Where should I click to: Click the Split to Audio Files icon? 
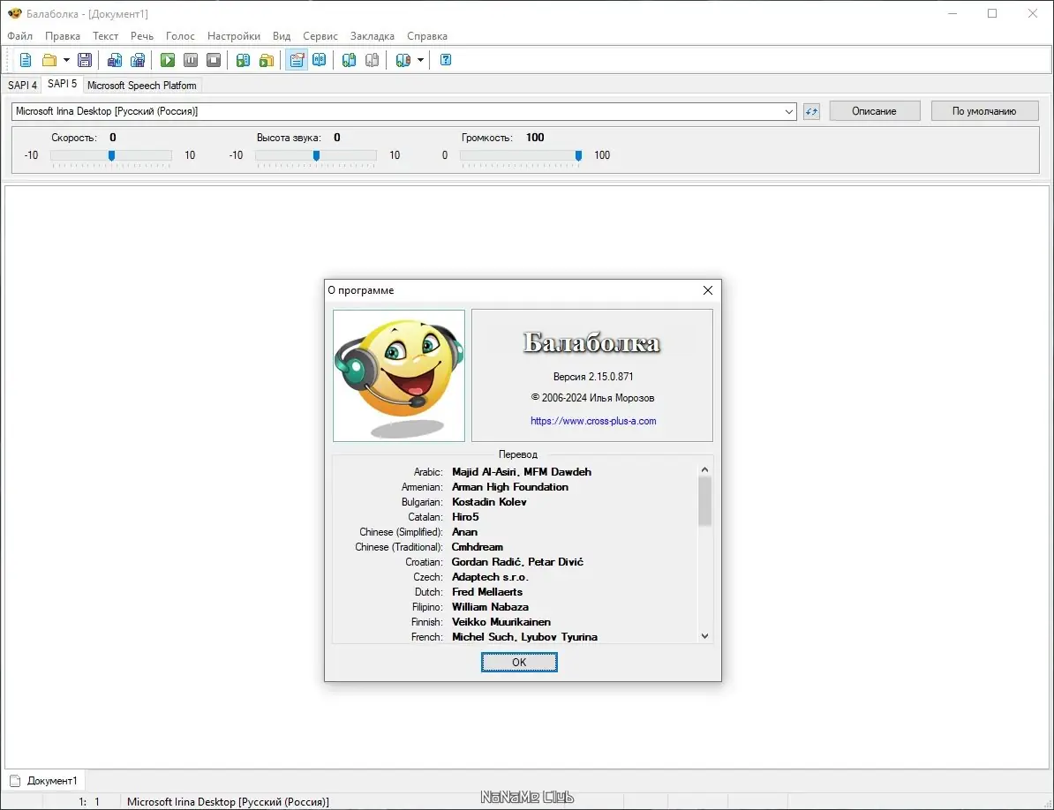pyautogui.click(x=138, y=61)
